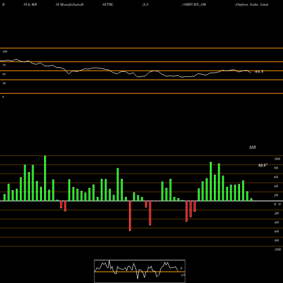Click the 'SI & MR' header text
Screen dimensions: 283x283
(x=30, y=5)
